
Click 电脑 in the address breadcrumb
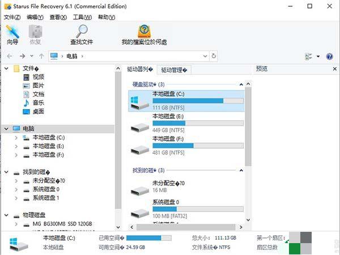[x=72, y=56]
